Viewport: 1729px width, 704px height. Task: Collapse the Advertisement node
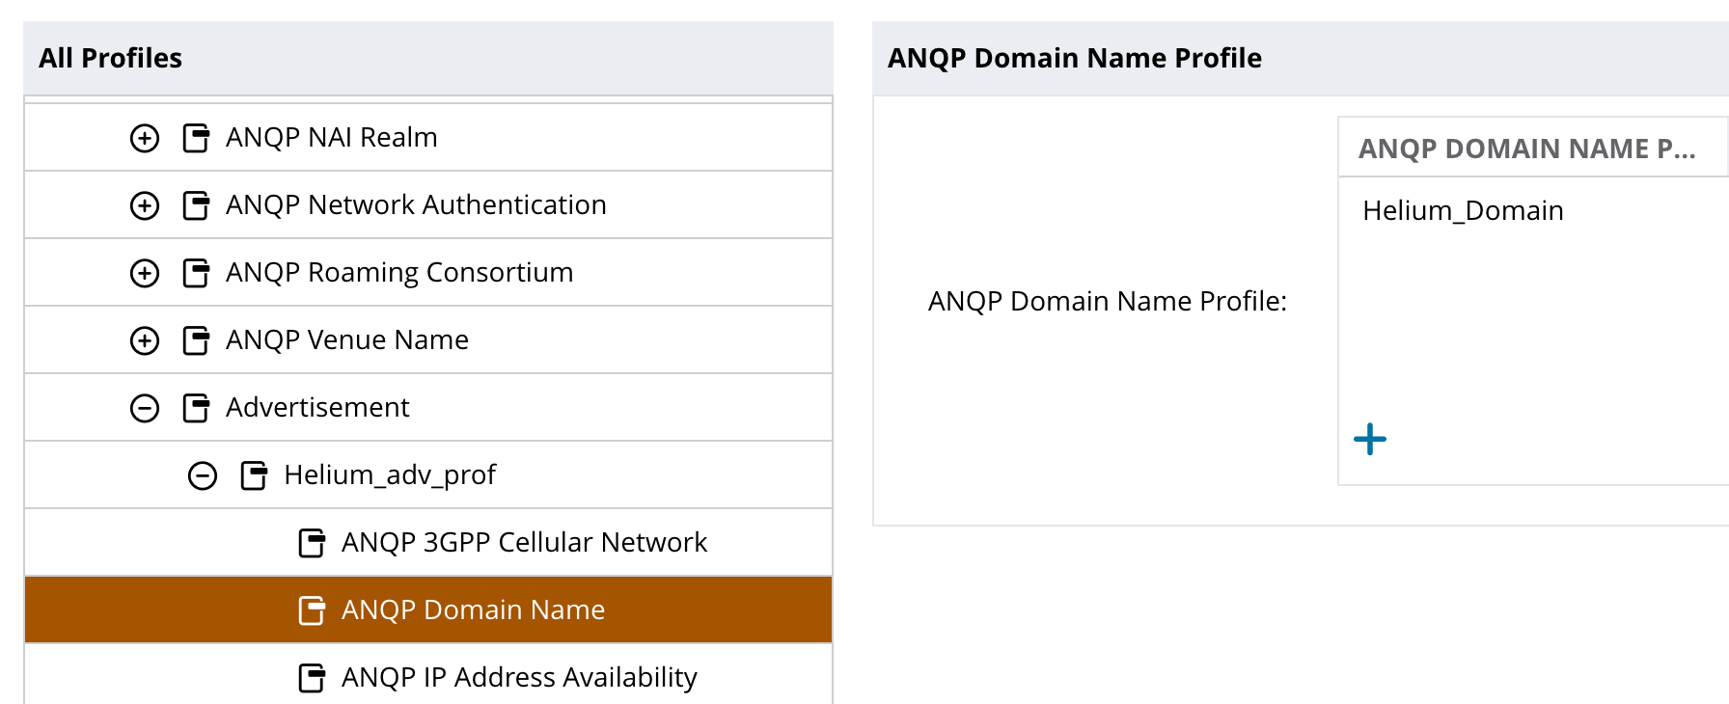(x=145, y=408)
